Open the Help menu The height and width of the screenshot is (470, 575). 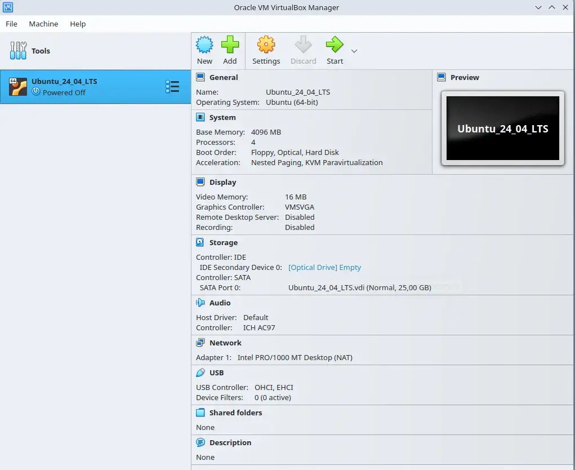tap(78, 24)
